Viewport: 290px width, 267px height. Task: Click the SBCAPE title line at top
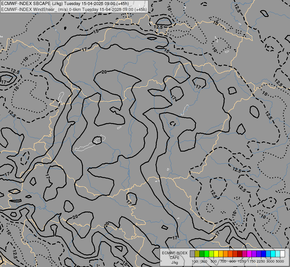(65, 4)
